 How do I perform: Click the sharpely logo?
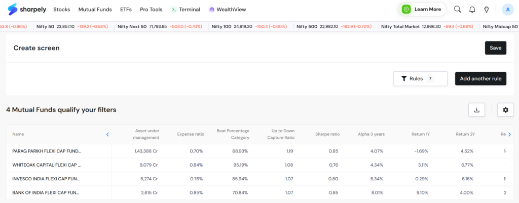click(x=27, y=9)
